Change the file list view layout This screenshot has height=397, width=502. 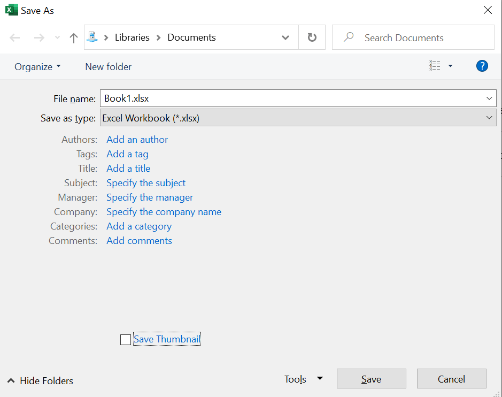tap(434, 65)
